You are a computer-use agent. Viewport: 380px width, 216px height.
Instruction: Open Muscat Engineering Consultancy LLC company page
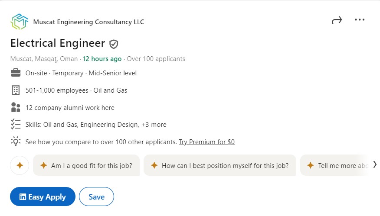tap(88, 22)
